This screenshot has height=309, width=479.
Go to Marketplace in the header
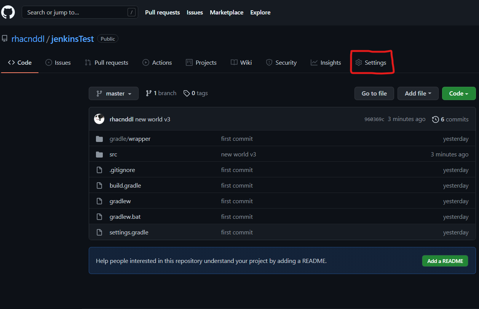[227, 12]
